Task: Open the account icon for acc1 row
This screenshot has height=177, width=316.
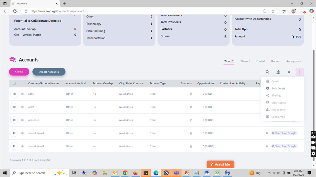Action: click(x=14, y=94)
